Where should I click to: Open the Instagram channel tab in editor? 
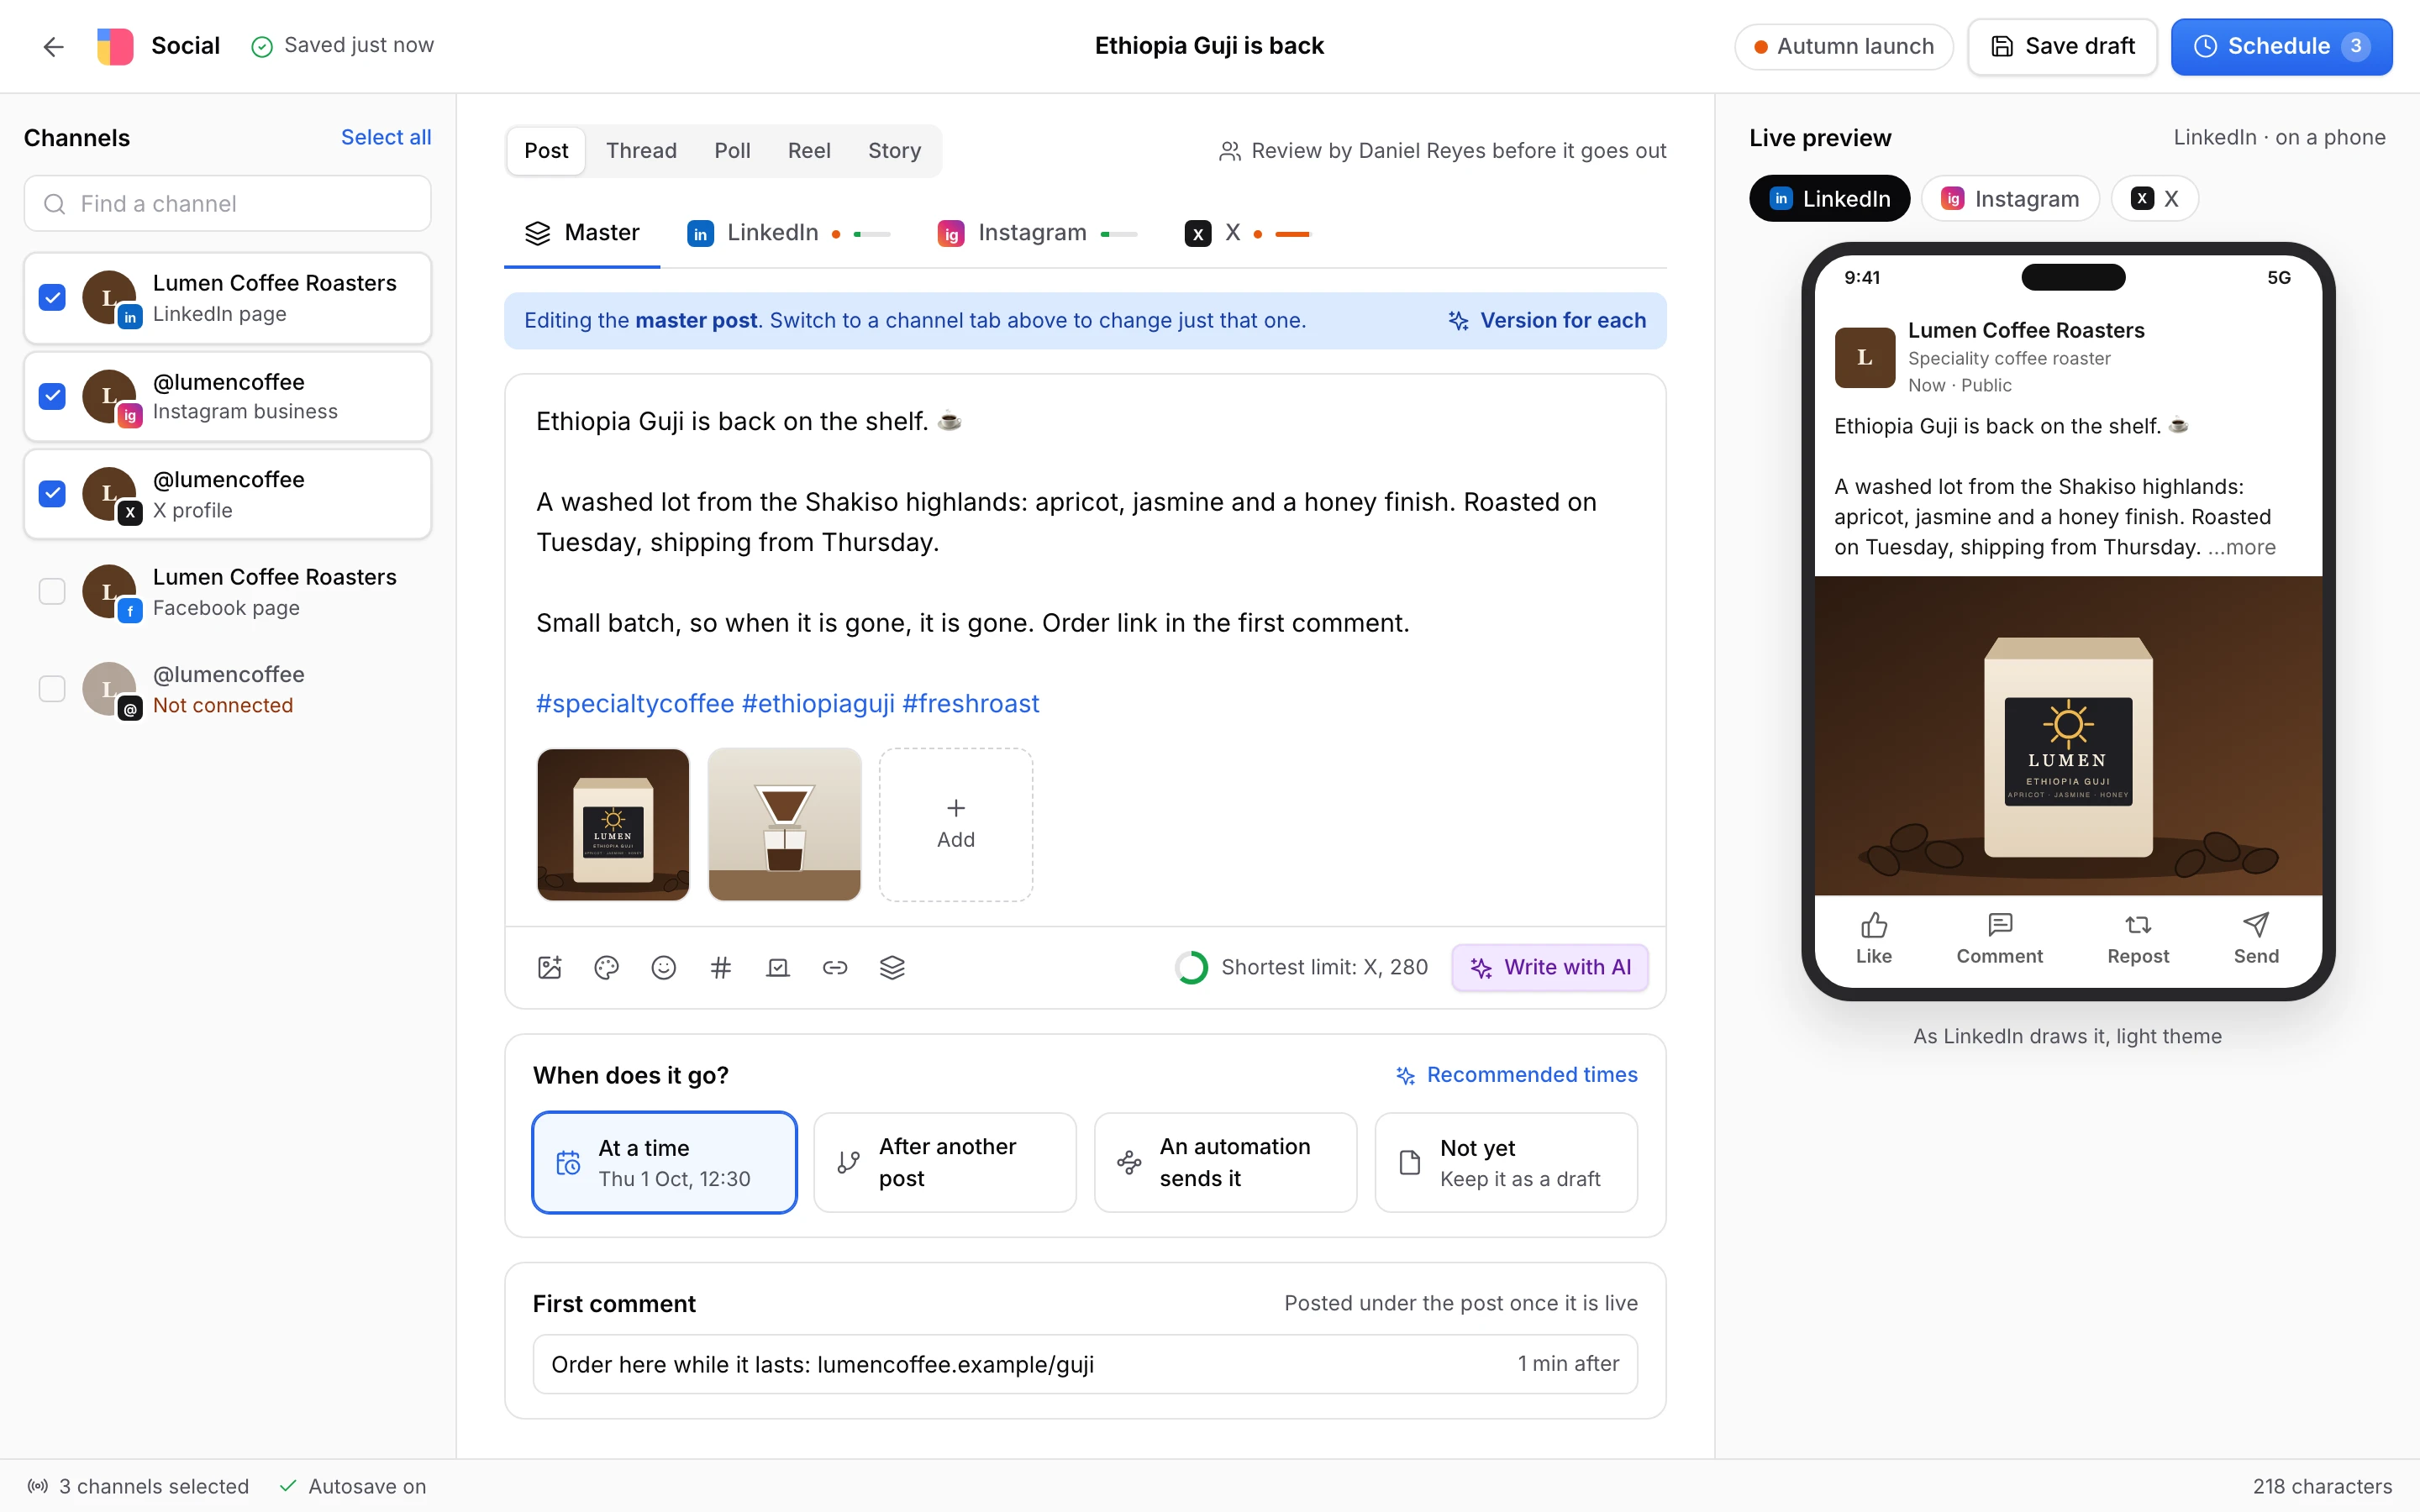point(1037,233)
